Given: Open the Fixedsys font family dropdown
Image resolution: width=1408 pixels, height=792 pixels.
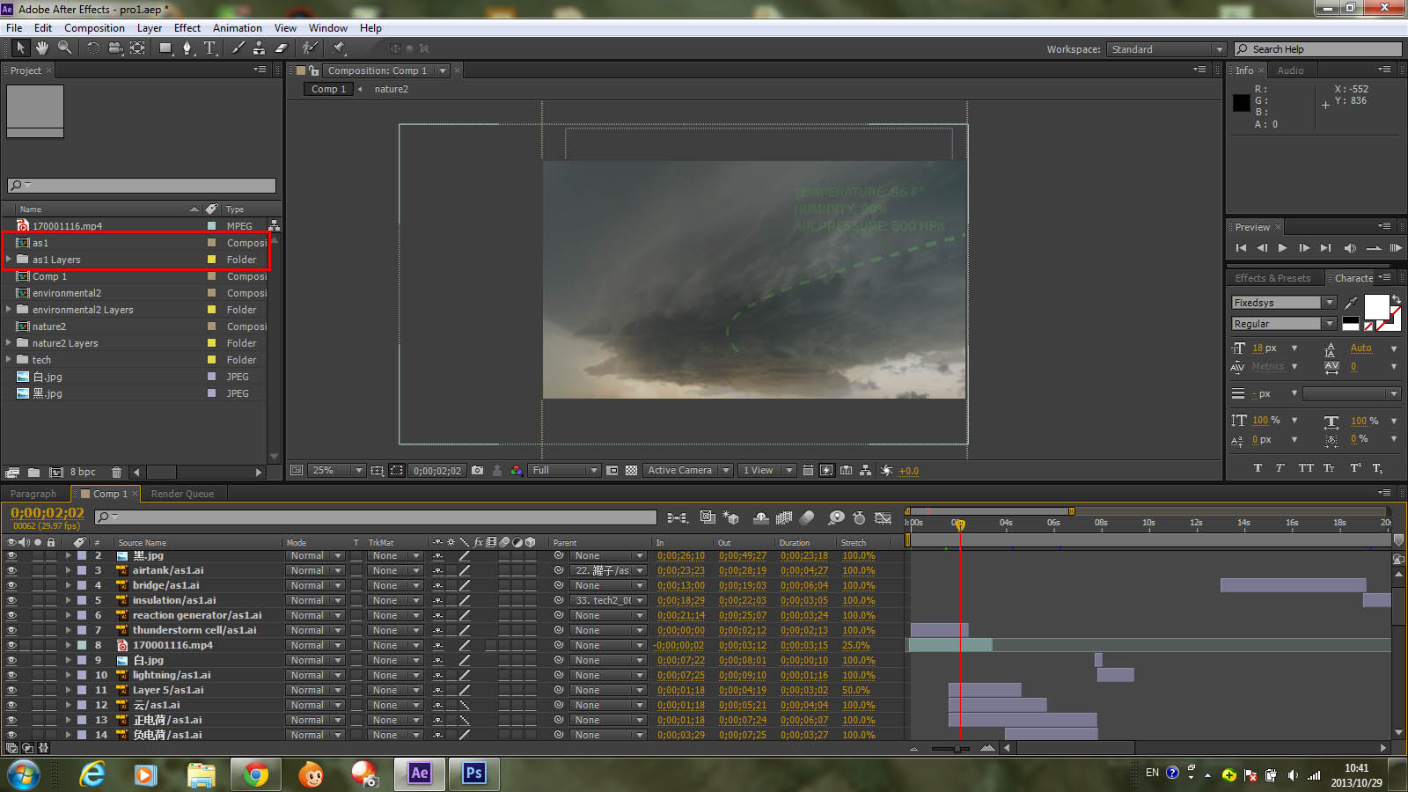Looking at the screenshot, I should (1329, 303).
